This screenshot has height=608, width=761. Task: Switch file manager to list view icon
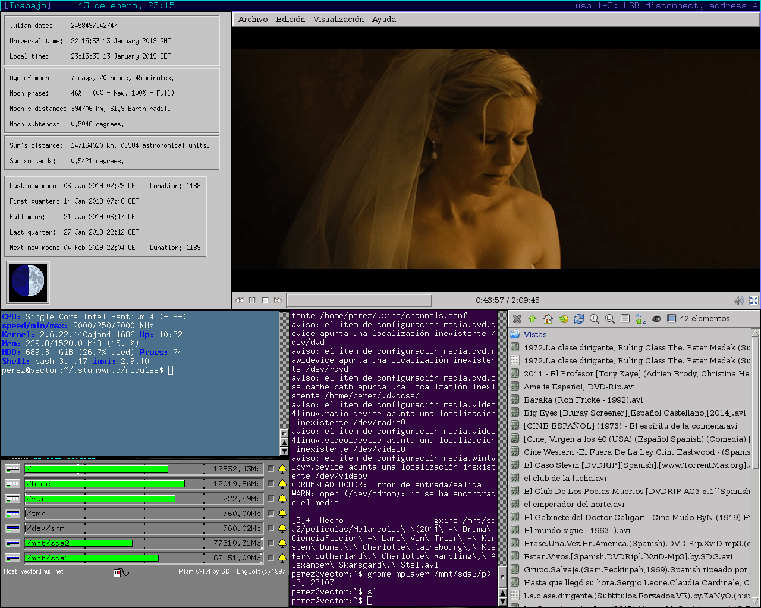click(x=625, y=319)
